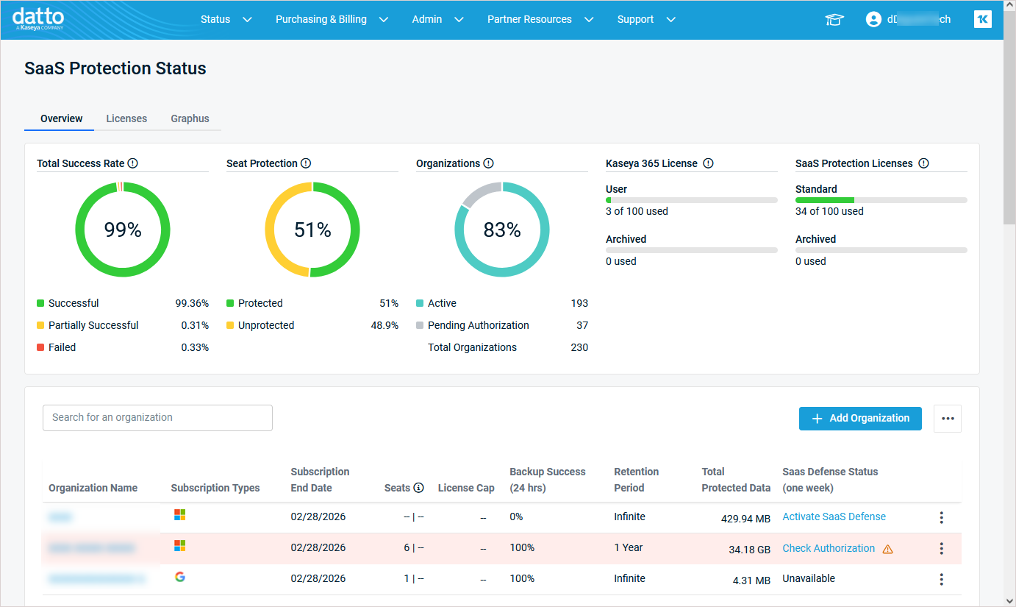Open the blurred organization name in the 4.31 MB row
This screenshot has width=1016, height=607.
click(96, 579)
